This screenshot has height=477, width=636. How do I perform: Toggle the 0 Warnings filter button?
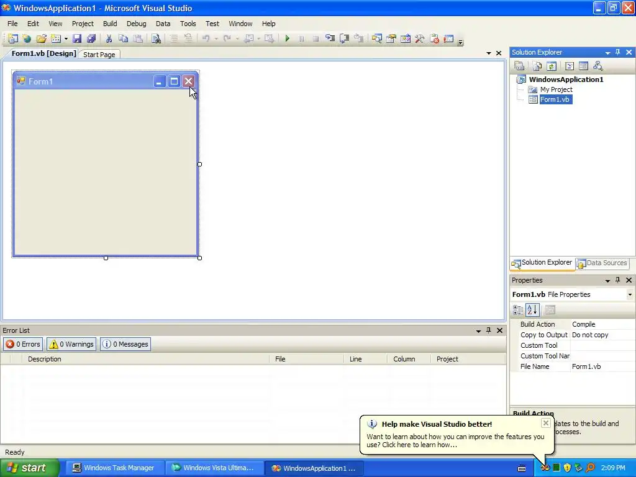tap(71, 344)
